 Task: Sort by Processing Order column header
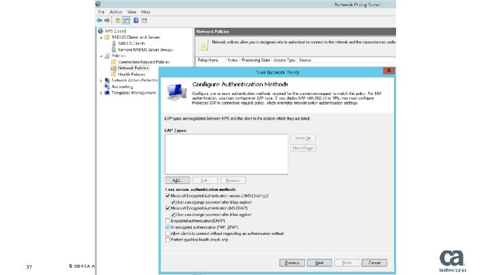click(x=256, y=60)
